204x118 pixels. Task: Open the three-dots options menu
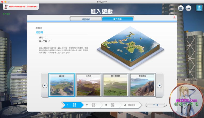(x=189, y=9)
